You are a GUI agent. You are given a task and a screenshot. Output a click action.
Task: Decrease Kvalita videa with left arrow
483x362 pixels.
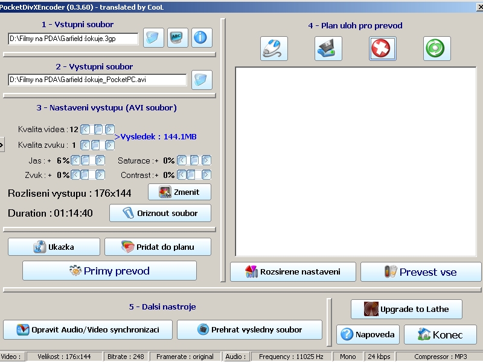click(85, 129)
